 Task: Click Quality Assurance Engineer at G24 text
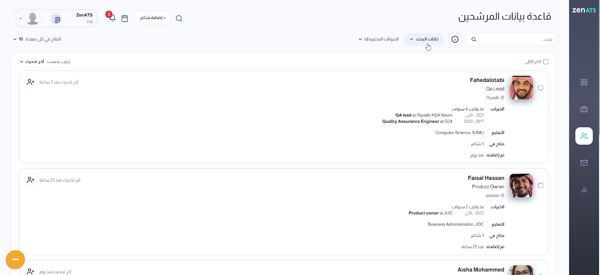[x=417, y=122]
